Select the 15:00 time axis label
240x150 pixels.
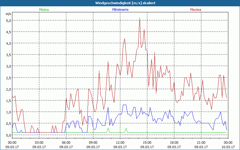(147, 142)
